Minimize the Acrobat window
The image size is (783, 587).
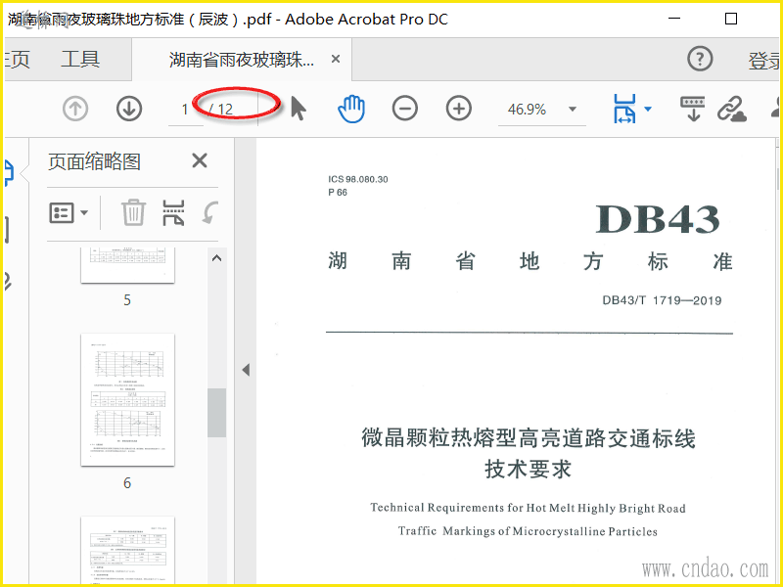674,19
